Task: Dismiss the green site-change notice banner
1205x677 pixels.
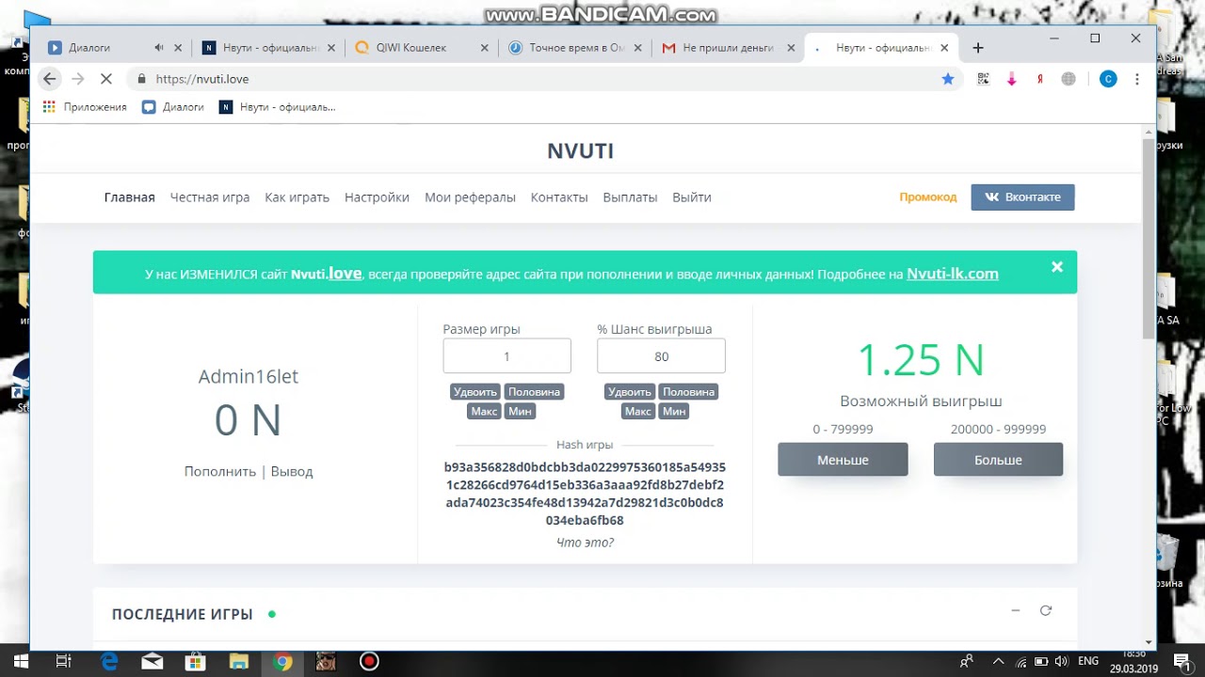Action: pyautogui.click(x=1057, y=267)
